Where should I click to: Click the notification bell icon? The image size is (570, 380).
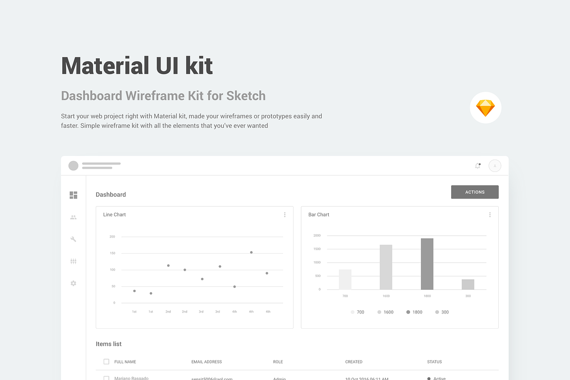(x=478, y=166)
